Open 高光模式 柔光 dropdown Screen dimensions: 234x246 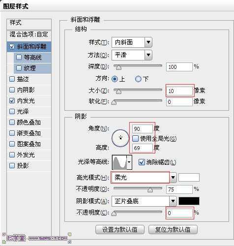(x=144, y=178)
